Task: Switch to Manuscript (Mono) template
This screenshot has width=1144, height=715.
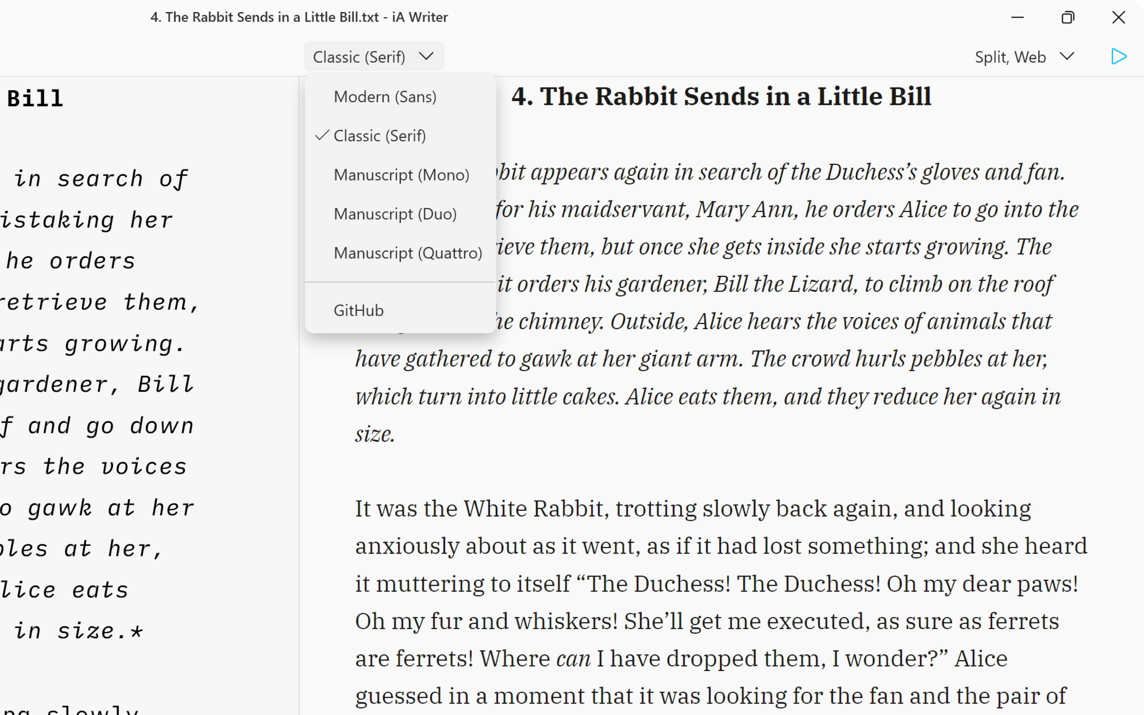Action: pyautogui.click(x=402, y=175)
